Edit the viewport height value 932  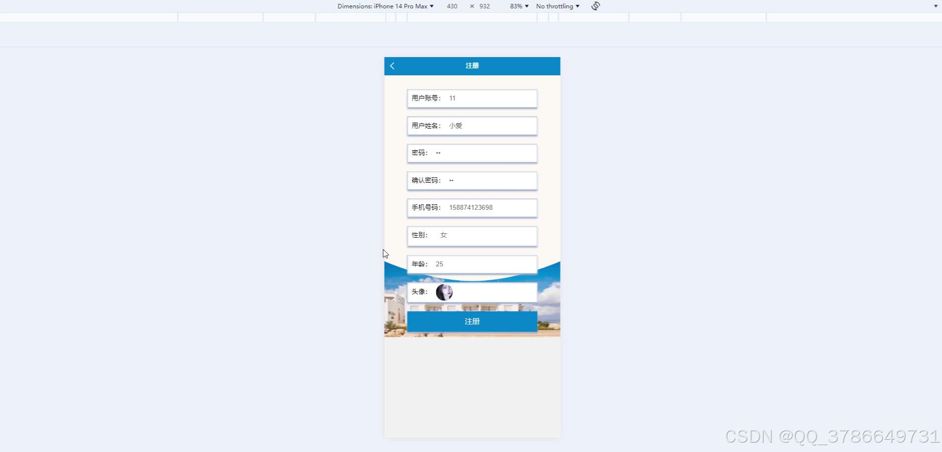[484, 6]
